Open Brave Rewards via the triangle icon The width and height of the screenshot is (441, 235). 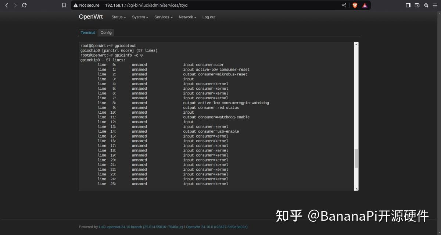point(365,5)
